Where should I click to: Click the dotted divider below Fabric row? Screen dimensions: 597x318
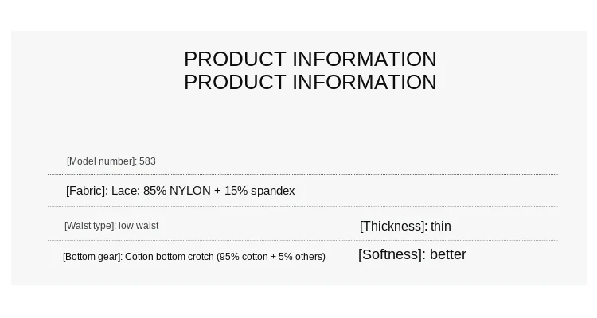click(302, 207)
